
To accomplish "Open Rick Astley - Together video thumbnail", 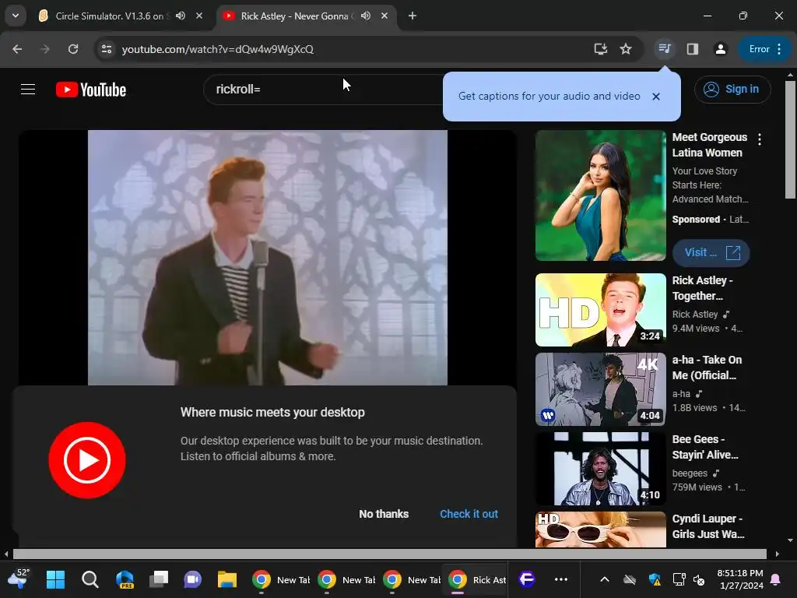I will click(x=600, y=310).
